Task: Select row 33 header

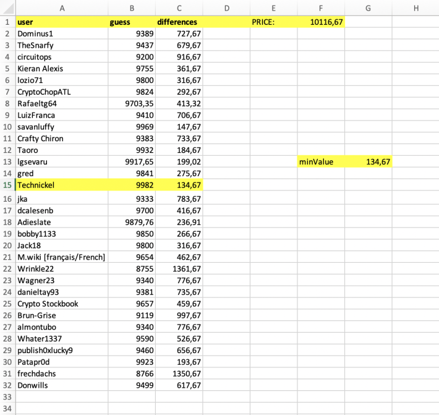Action: pos(8,396)
